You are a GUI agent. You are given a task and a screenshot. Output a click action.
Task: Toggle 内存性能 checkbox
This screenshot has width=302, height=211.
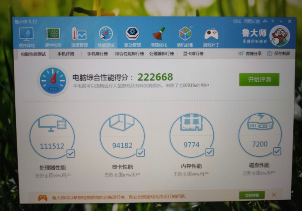point(209,152)
